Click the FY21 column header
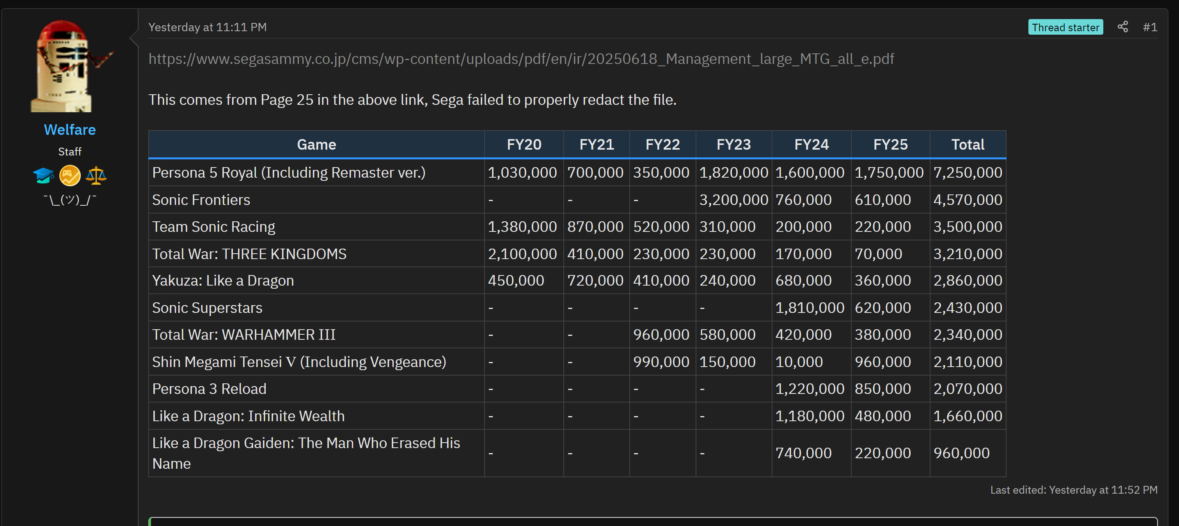The height and width of the screenshot is (526, 1179). (x=597, y=145)
